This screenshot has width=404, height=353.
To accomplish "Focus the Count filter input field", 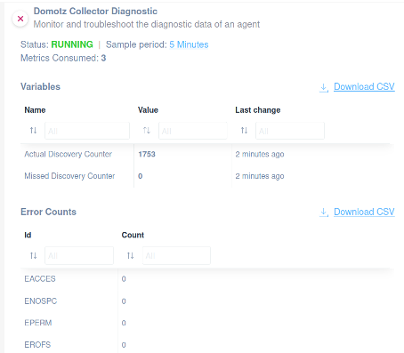I will [176, 255].
